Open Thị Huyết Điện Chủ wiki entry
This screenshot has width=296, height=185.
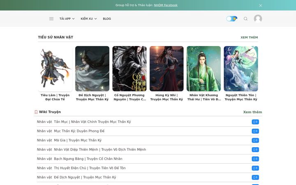tap(90, 168)
